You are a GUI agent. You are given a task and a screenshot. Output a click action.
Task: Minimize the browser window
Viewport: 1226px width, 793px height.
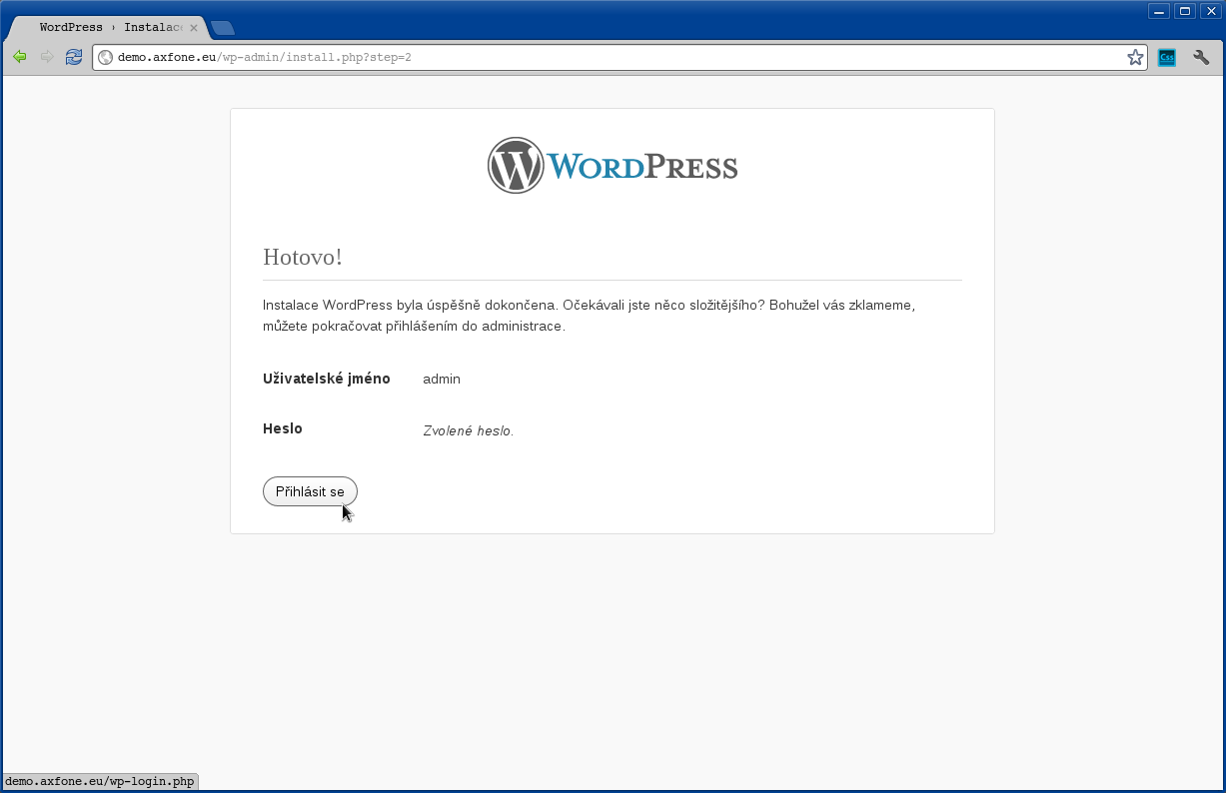tap(1159, 11)
